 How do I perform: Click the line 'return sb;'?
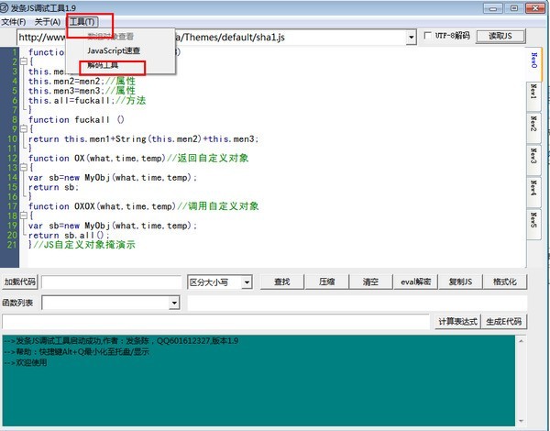tap(54, 187)
